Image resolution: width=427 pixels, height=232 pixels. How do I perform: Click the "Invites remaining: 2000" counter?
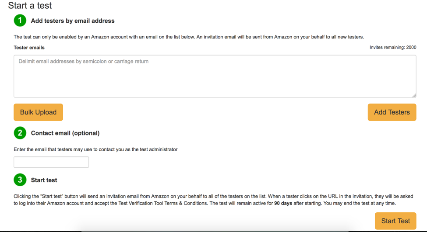[x=393, y=48]
